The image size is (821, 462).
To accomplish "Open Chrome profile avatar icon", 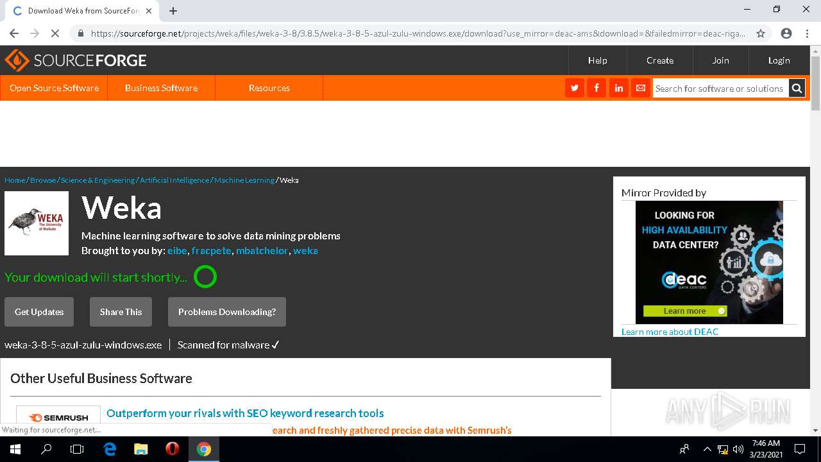I will 786,33.
